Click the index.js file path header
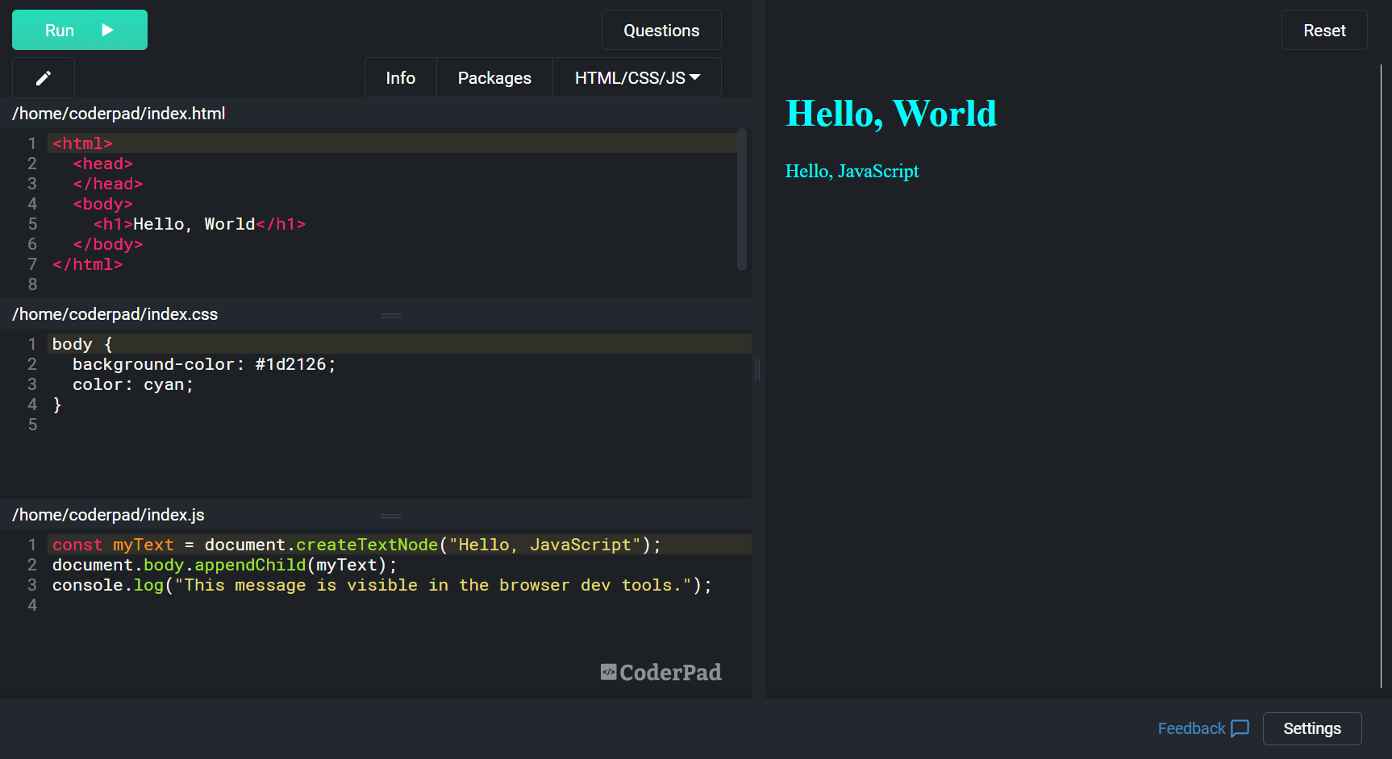1392x759 pixels. pyautogui.click(x=108, y=515)
